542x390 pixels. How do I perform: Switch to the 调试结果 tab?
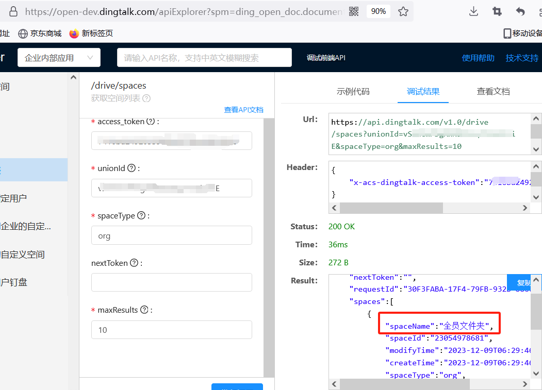tap(423, 92)
